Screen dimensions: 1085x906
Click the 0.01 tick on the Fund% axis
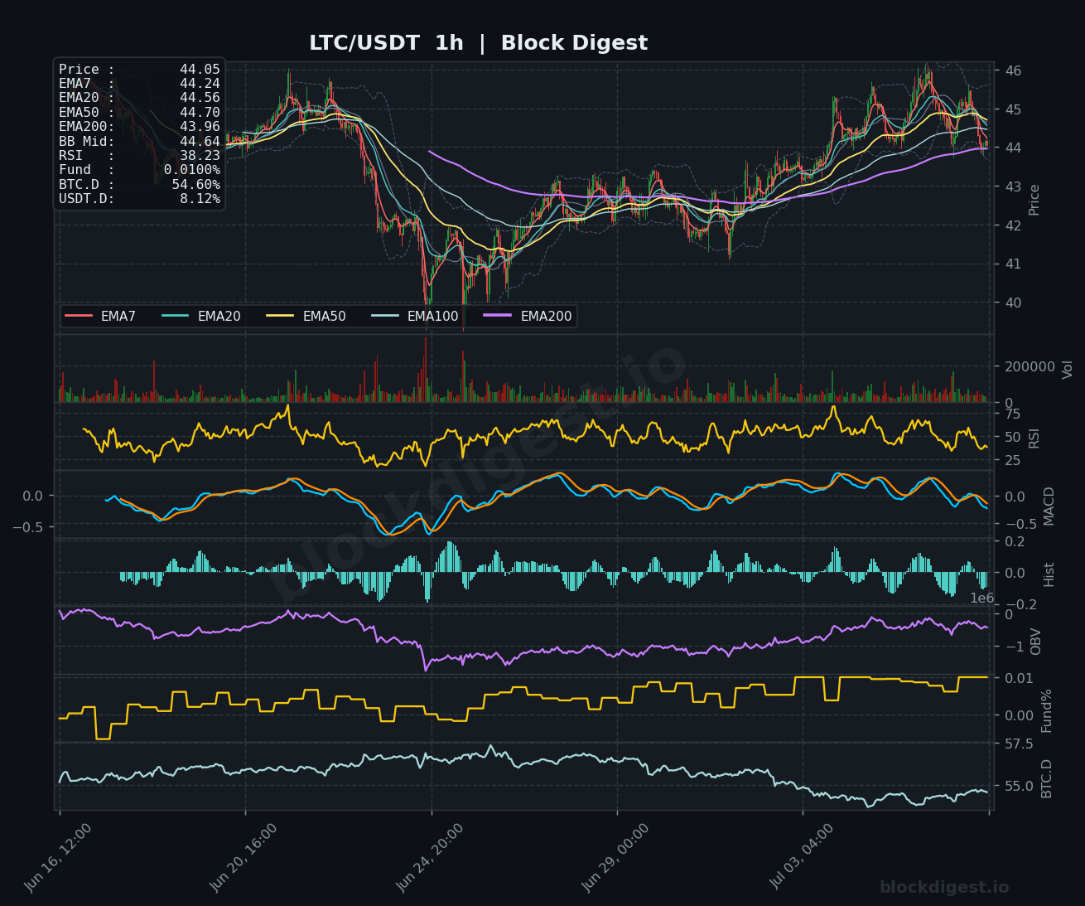[1019, 678]
